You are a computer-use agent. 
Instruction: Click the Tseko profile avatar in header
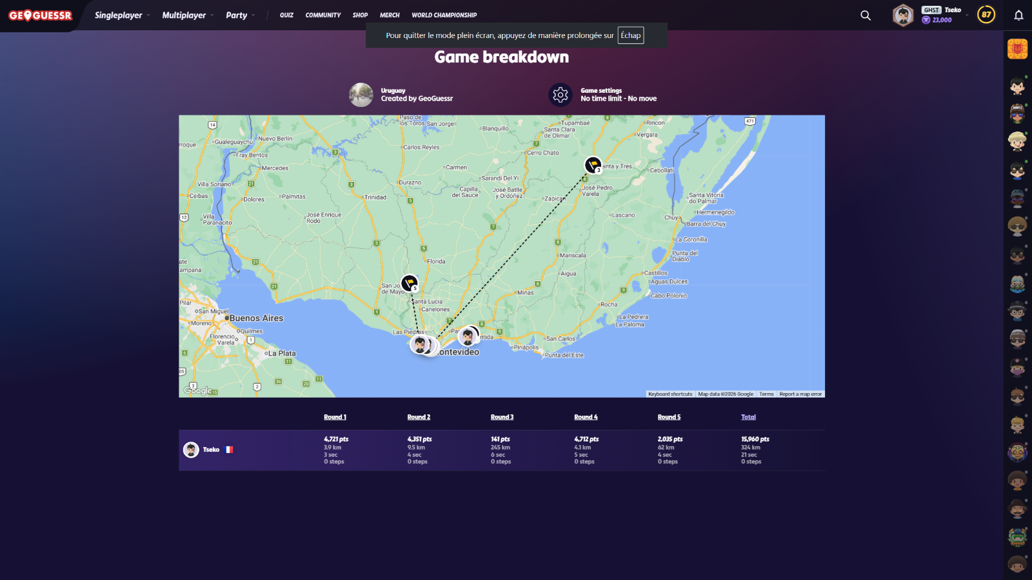[x=903, y=15]
